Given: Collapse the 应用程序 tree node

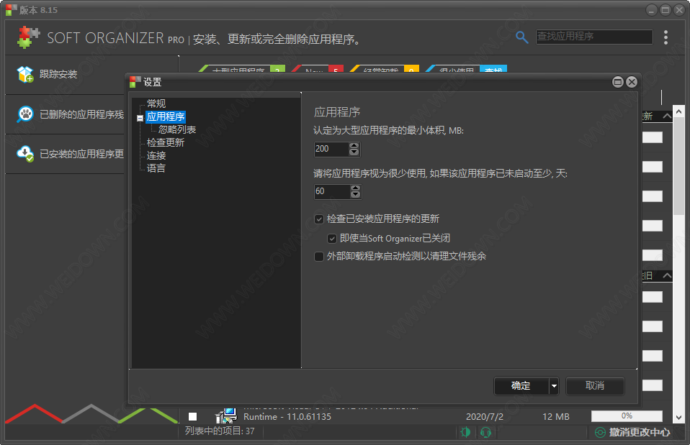Looking at the screenshot, I should (x=140, y=117).
